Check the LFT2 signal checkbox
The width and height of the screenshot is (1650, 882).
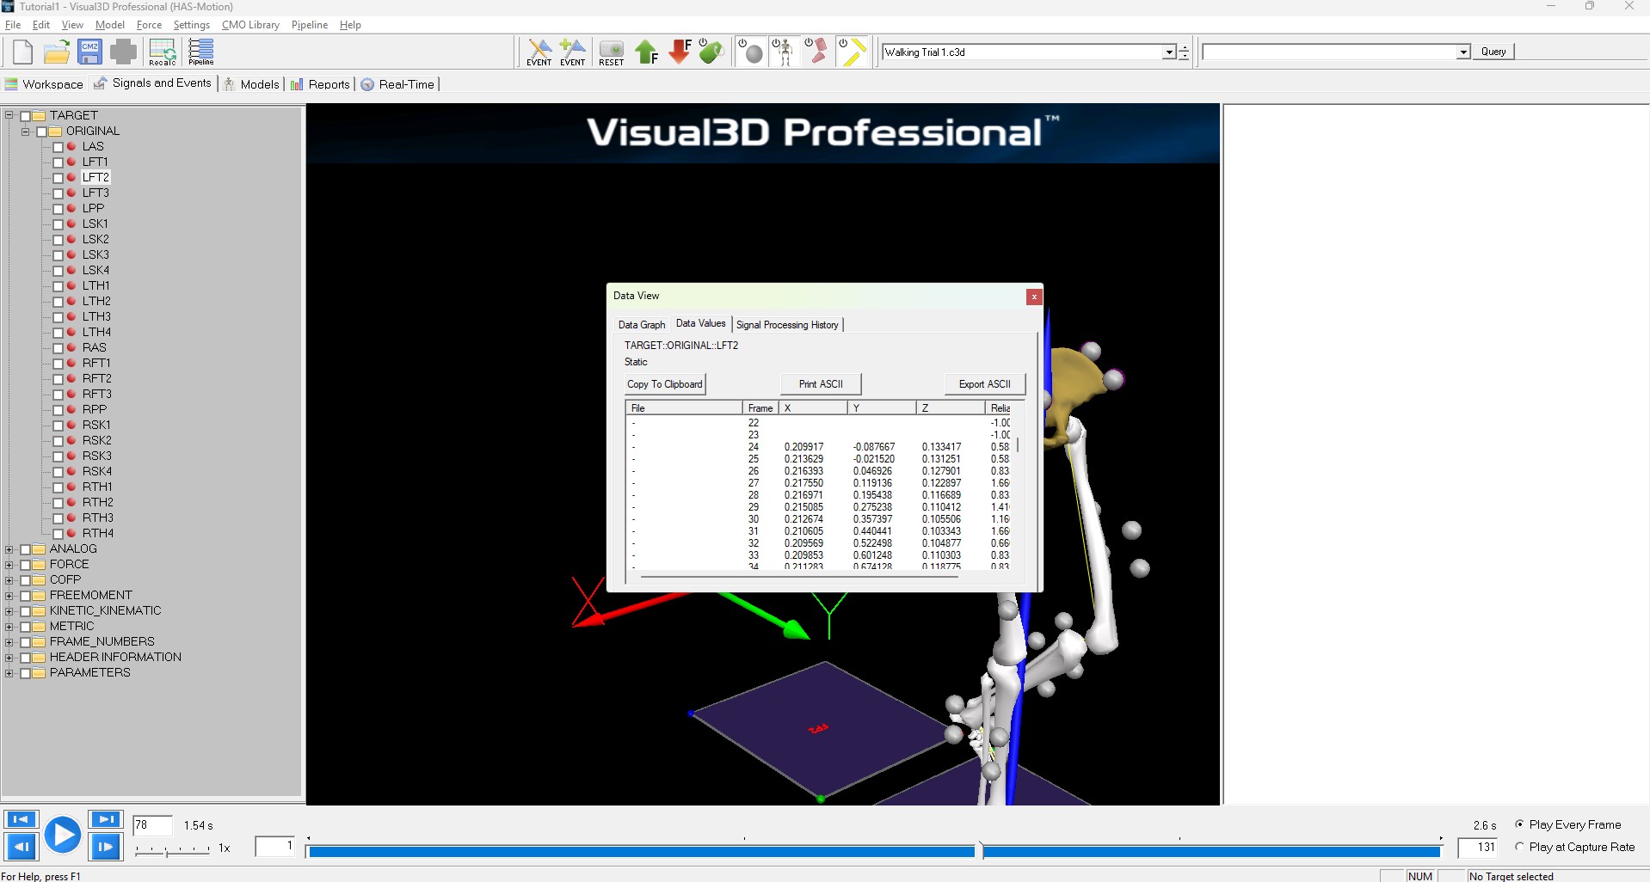coord(58,178)
